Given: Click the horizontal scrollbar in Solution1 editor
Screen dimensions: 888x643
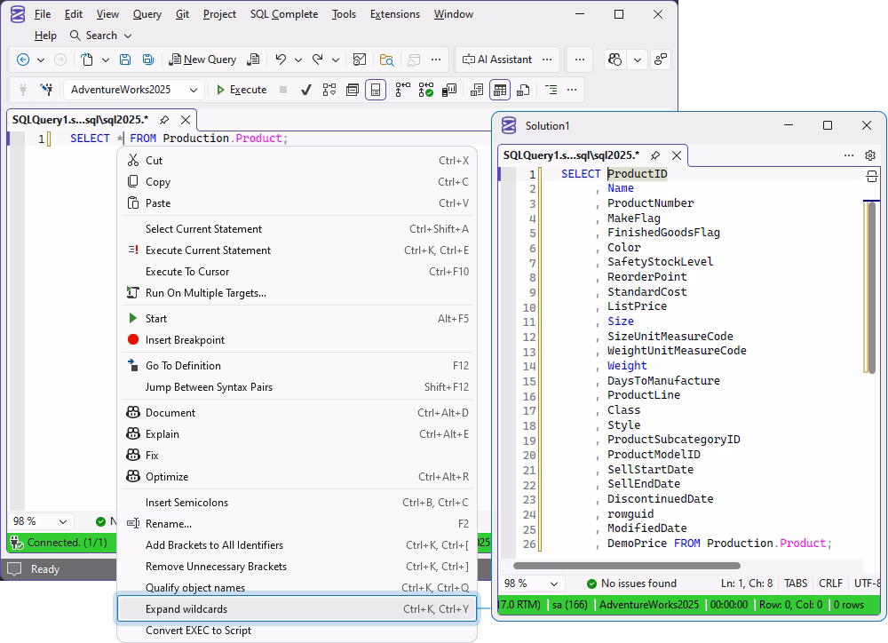Looking at the screenshot, I should [x=626, y=566].
